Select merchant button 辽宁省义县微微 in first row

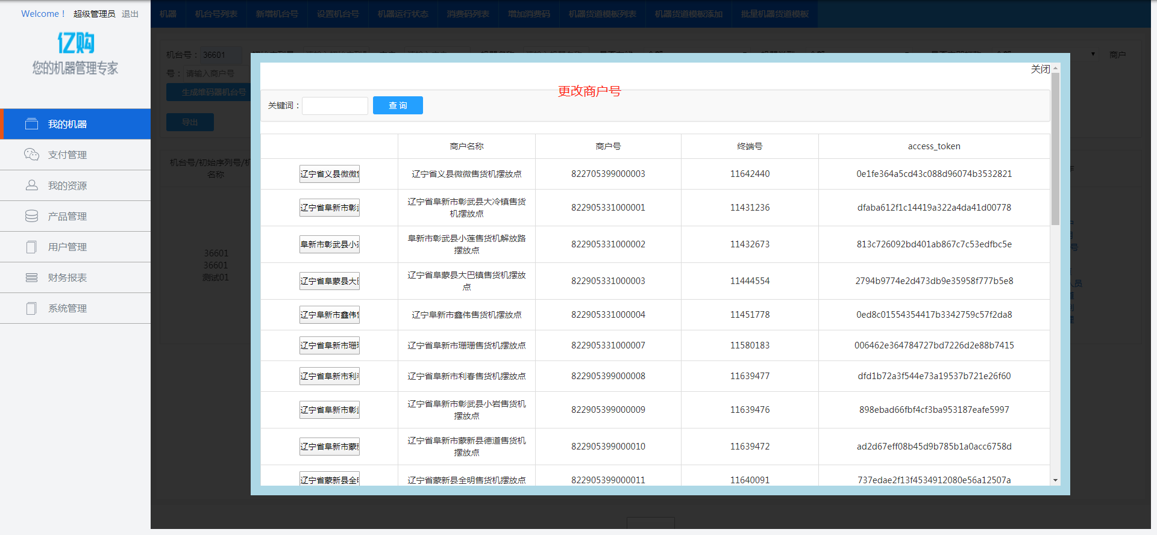click(x=329, y=174)
